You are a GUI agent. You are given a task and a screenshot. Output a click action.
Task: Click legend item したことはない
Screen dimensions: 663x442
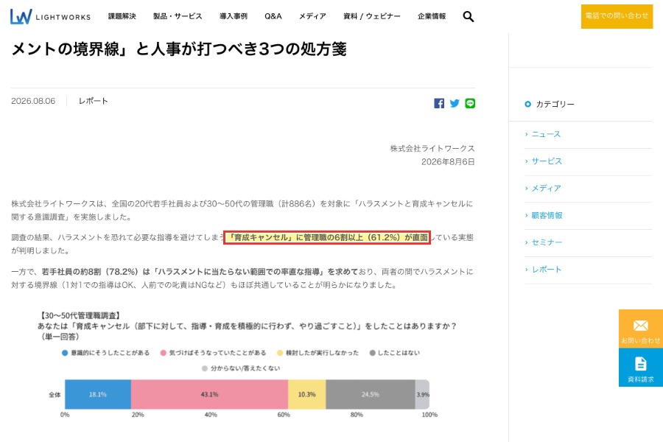click(395, 353)
